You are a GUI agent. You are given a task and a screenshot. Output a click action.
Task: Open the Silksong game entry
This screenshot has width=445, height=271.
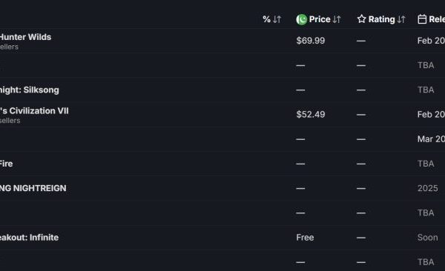[30, 90]
